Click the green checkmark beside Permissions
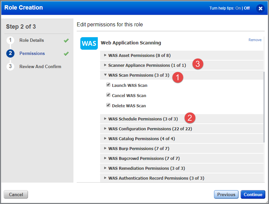Screen dimensions: 269x204 (x=66, y=53)
